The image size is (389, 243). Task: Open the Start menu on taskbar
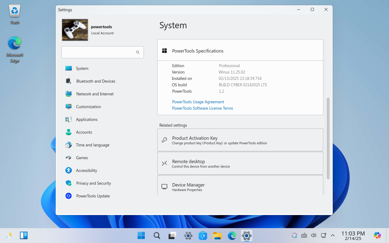pos(141,235)
